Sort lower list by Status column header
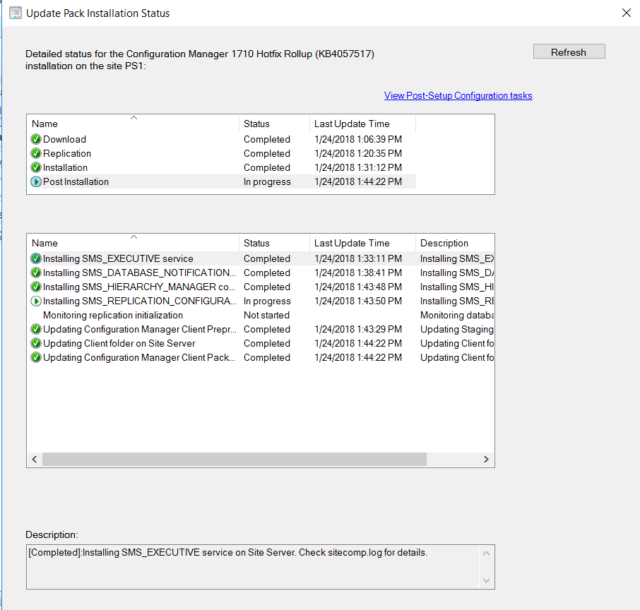 (x=274, y=243)
